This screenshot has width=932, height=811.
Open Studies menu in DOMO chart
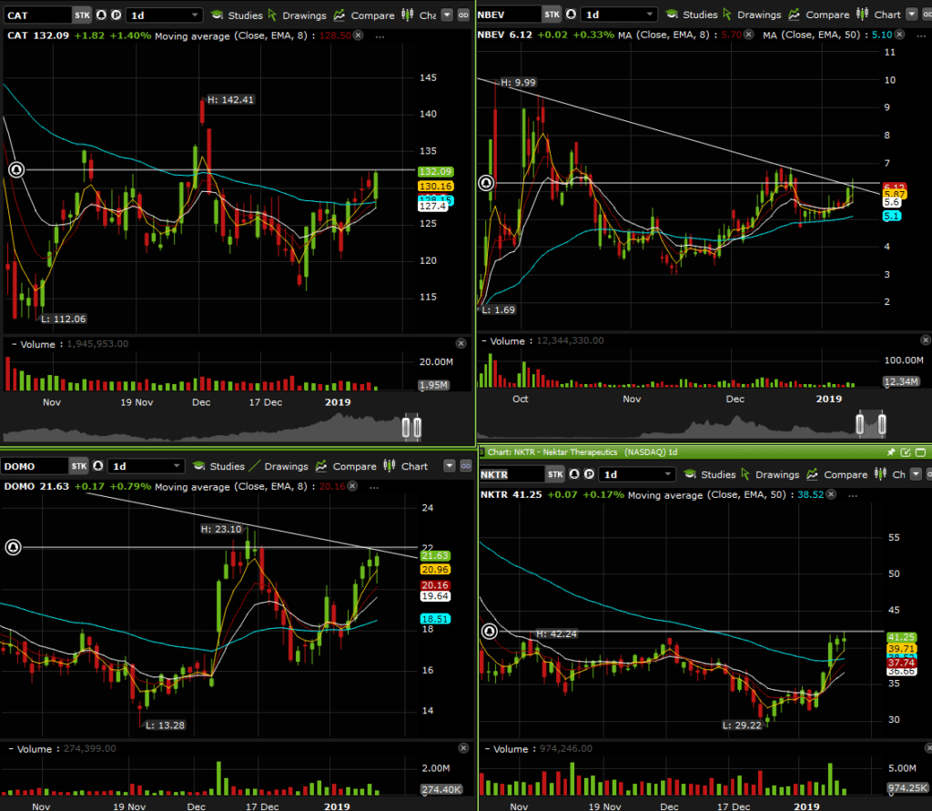218,465
